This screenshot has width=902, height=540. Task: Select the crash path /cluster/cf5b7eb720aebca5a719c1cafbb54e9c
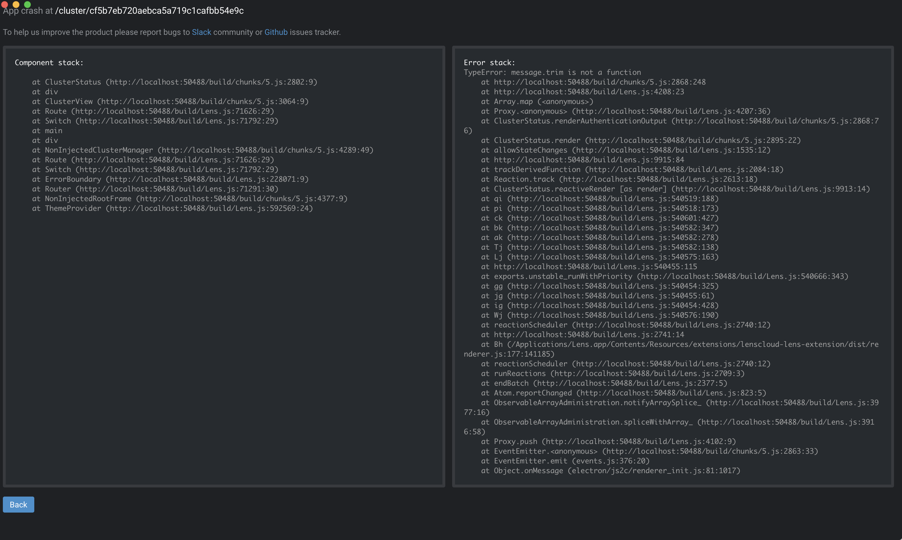pos(149,11)
